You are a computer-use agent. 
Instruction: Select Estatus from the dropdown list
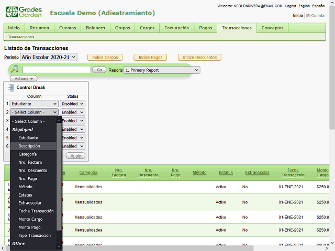[33, 195]
